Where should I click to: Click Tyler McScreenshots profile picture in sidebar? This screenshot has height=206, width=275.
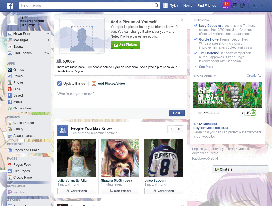click(12, 20)
